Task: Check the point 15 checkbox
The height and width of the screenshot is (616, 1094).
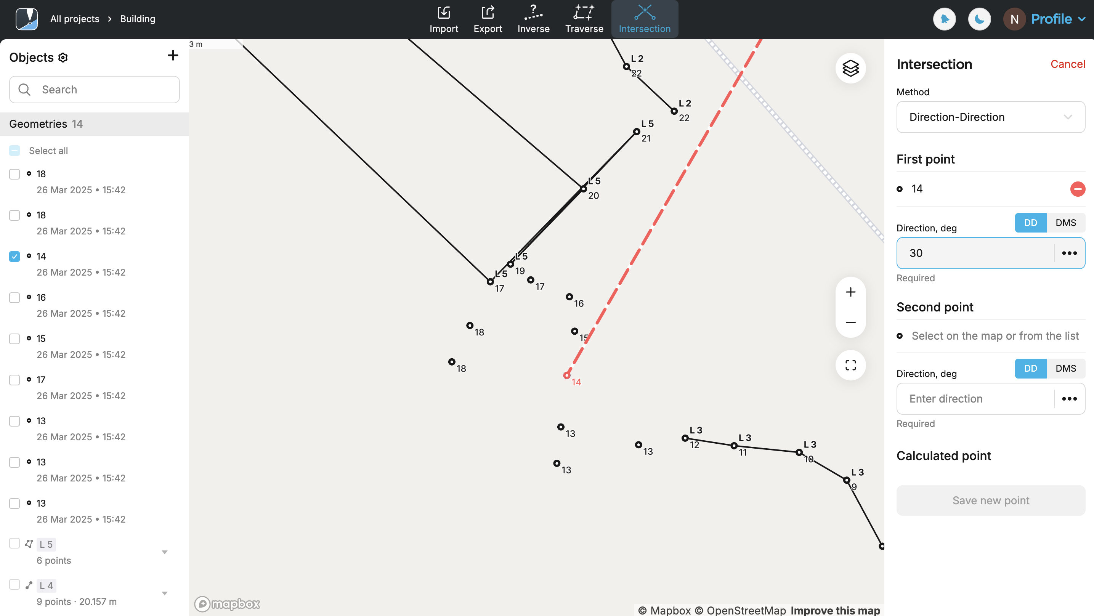Action: (14, 338)
